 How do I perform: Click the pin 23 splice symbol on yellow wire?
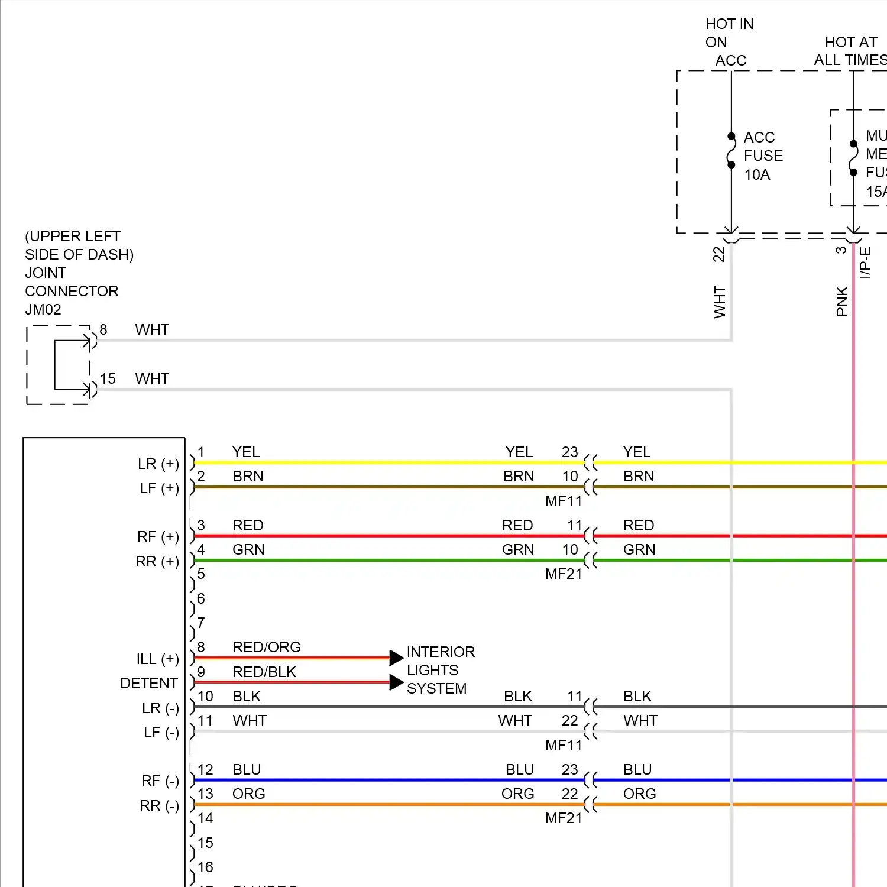591,462
